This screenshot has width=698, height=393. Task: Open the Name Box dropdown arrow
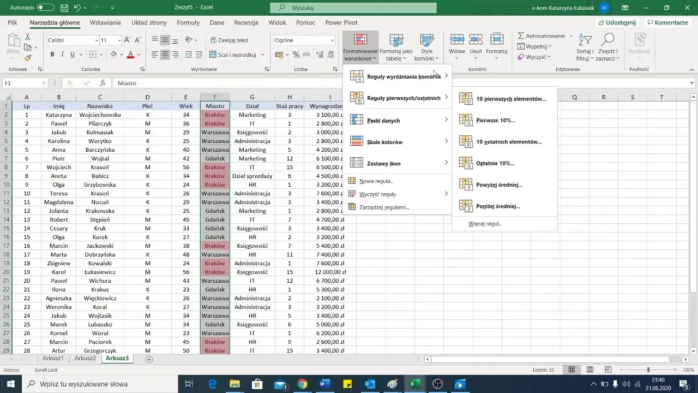(x=44, y=83)
